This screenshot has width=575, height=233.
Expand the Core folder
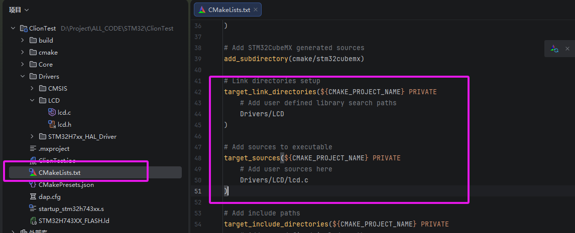[22, 65]
